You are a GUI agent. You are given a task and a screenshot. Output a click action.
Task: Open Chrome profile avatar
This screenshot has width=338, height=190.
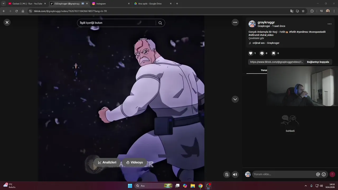coord(328,11)
